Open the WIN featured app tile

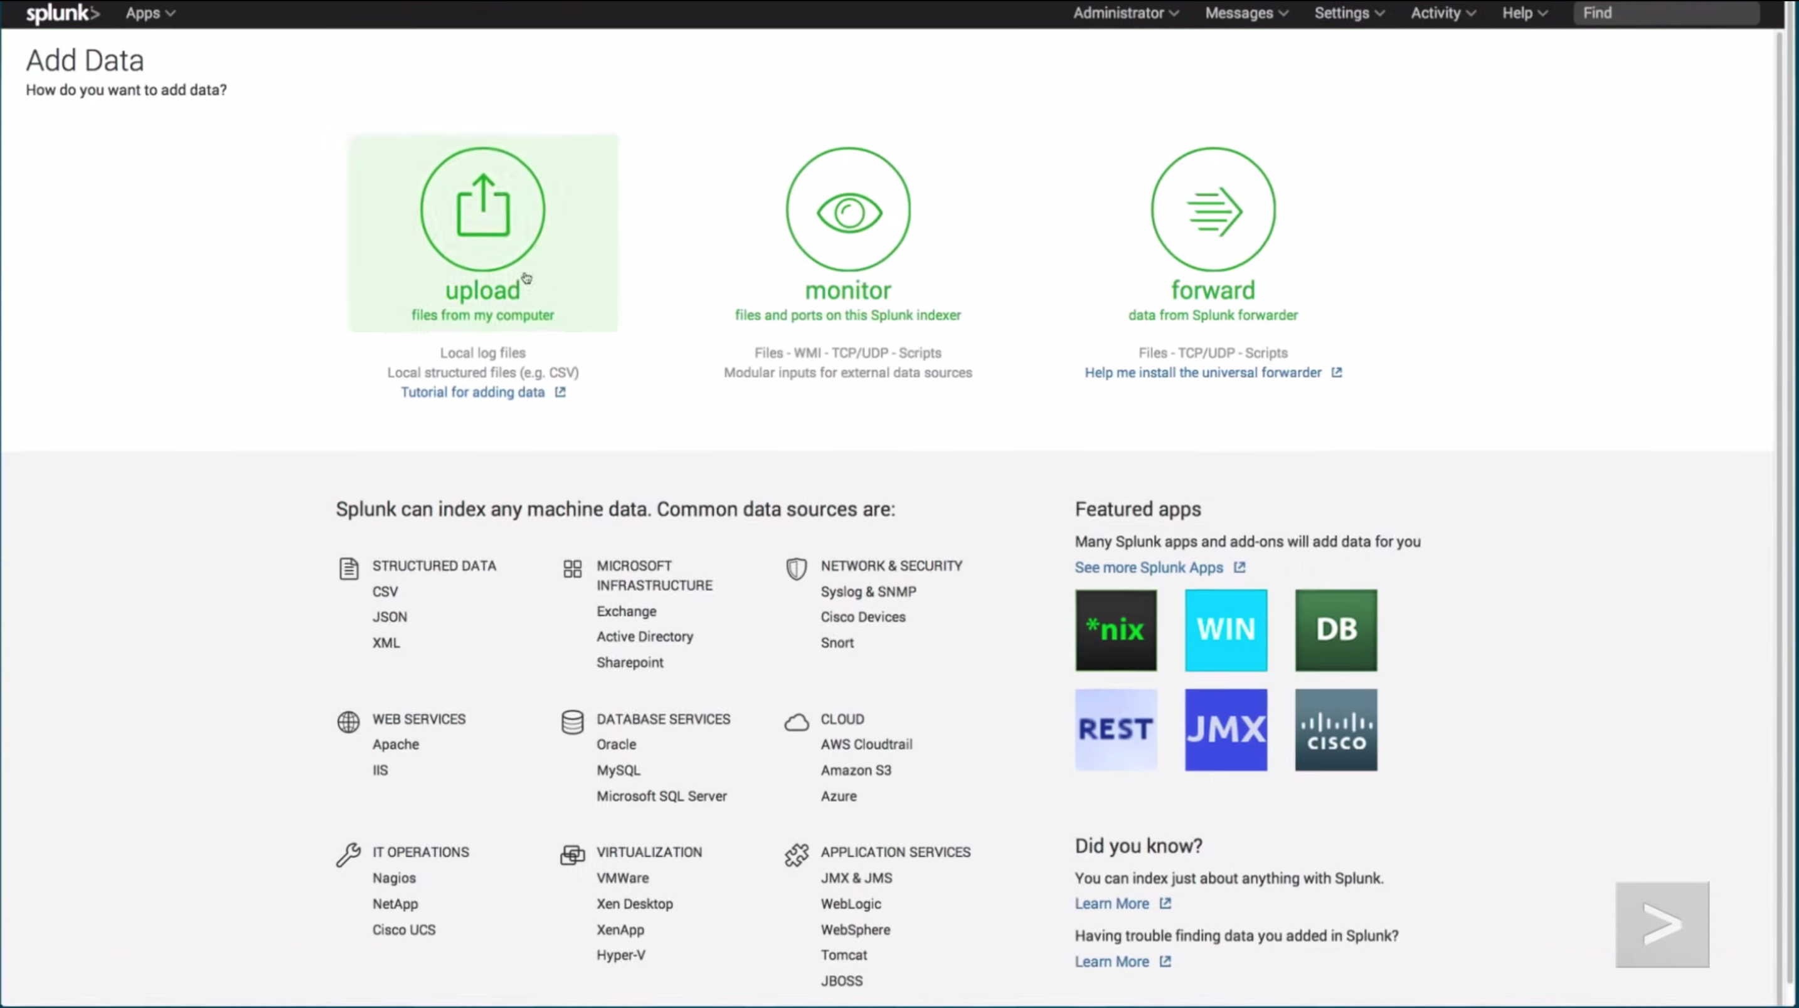point(1226,629)
